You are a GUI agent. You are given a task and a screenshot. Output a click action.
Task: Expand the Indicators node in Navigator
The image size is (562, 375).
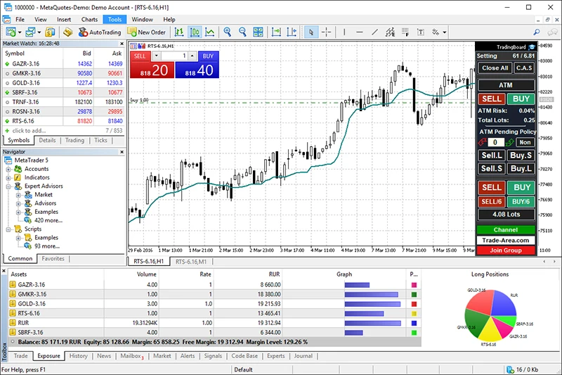coord(8,177)
